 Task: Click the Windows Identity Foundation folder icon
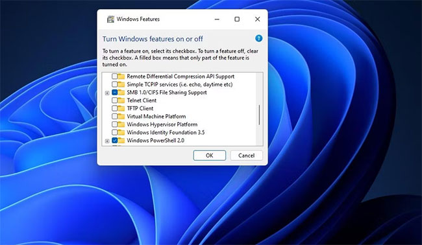(121, 132)
